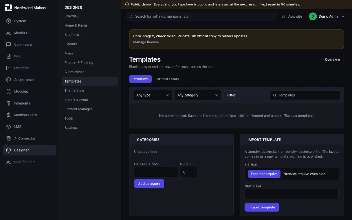This screenshot has width=352, height=220.
Task: Expand the Demo Admin account menu chevron
Action: 343,16
